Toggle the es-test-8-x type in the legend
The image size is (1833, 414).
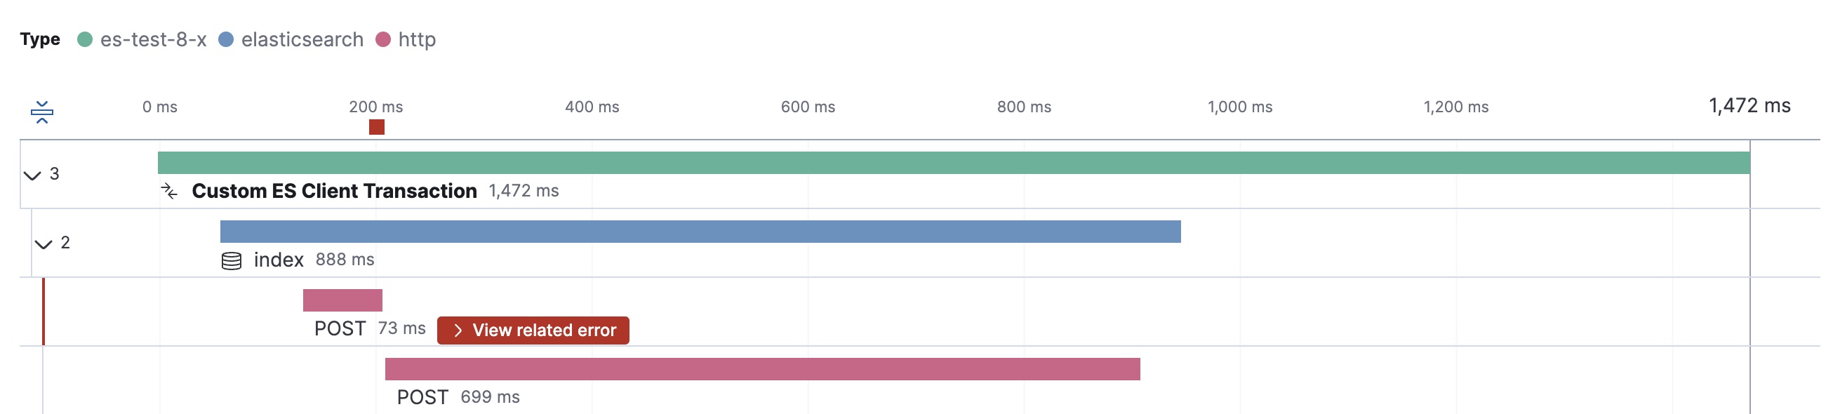(x=153, y=39)
